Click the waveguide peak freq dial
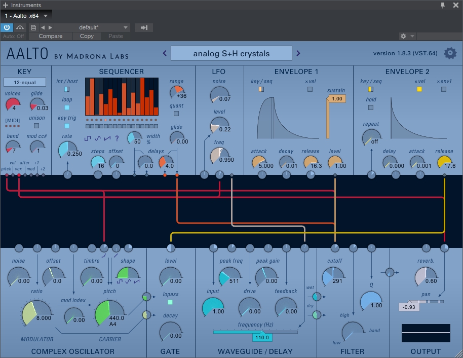463x358 pixels. point(230,277)
